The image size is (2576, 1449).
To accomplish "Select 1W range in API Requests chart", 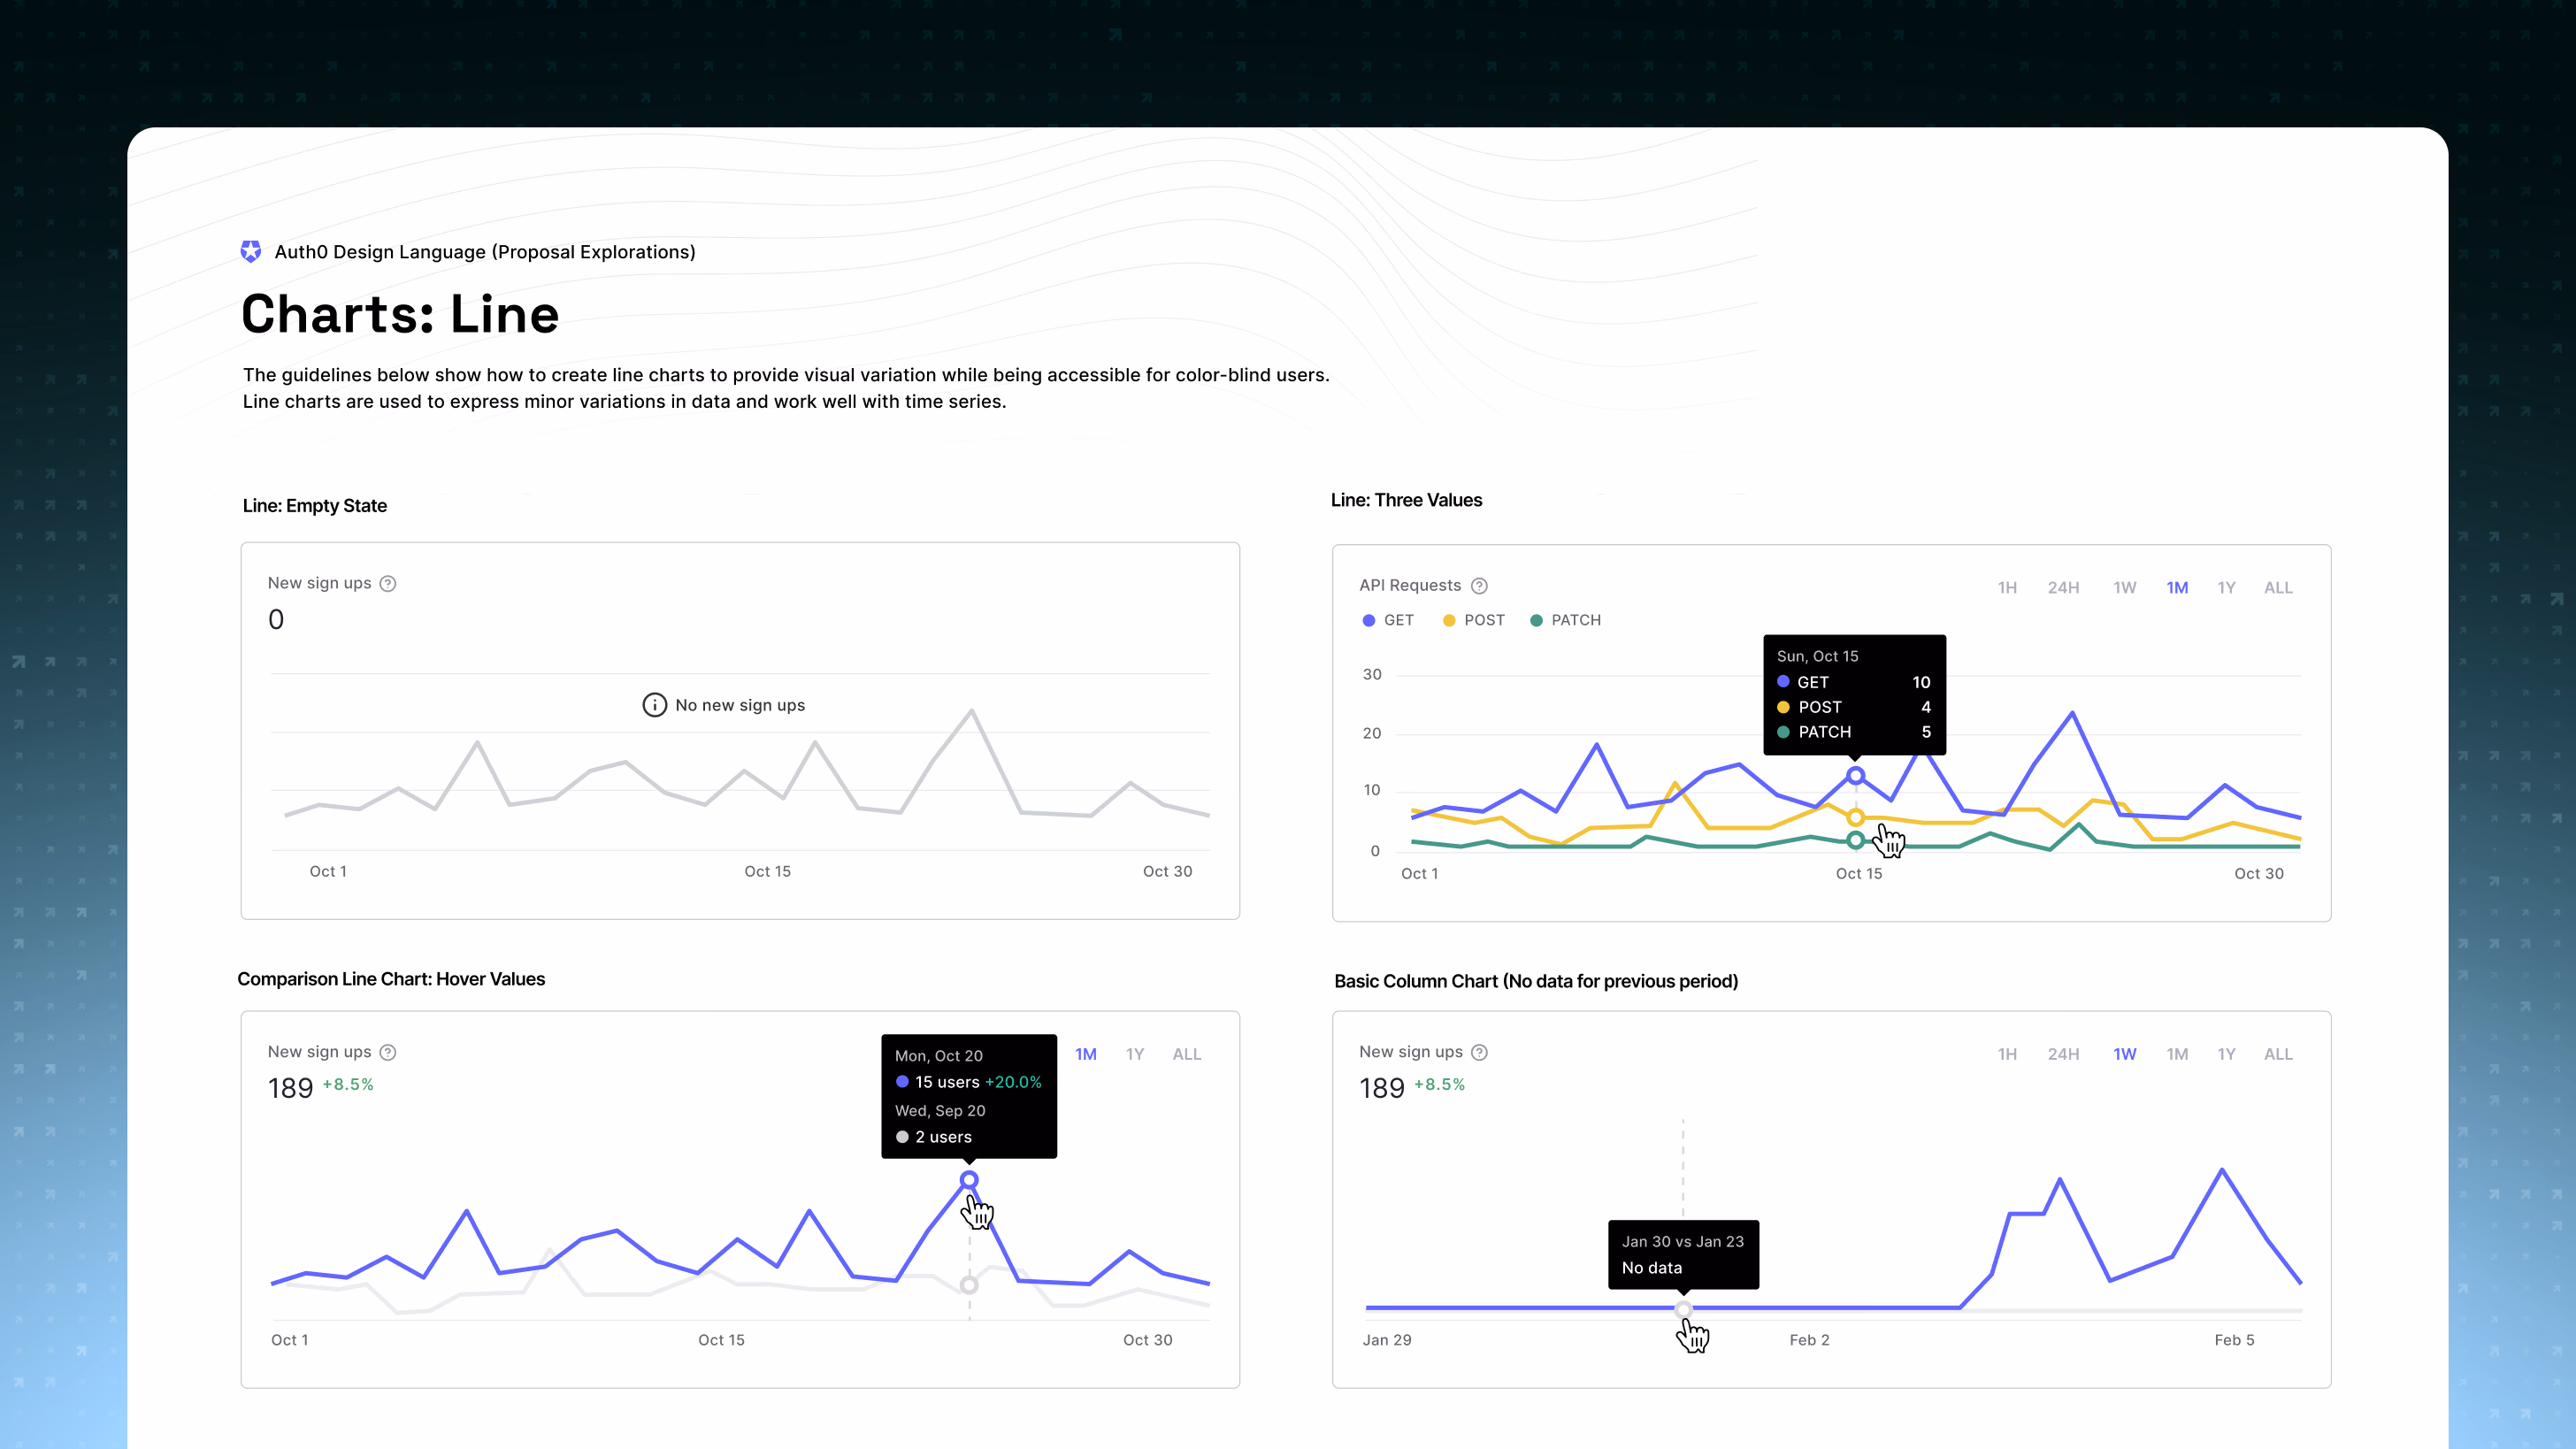I will 2125,588.
